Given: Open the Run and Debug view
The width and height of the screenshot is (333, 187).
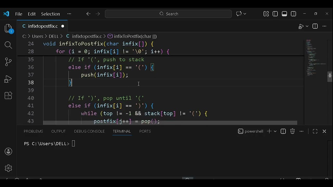Looking at the screenshot, I should click(8, 79).
